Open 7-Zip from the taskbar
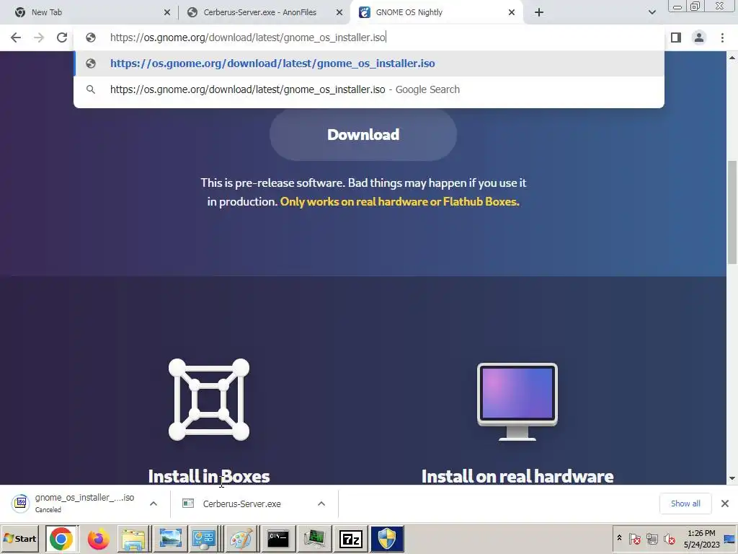 351,538
